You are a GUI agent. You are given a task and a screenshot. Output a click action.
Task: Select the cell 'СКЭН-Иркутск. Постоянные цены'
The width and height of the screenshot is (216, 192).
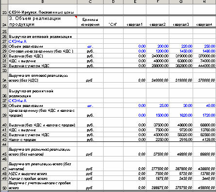[x=42, y=10]
